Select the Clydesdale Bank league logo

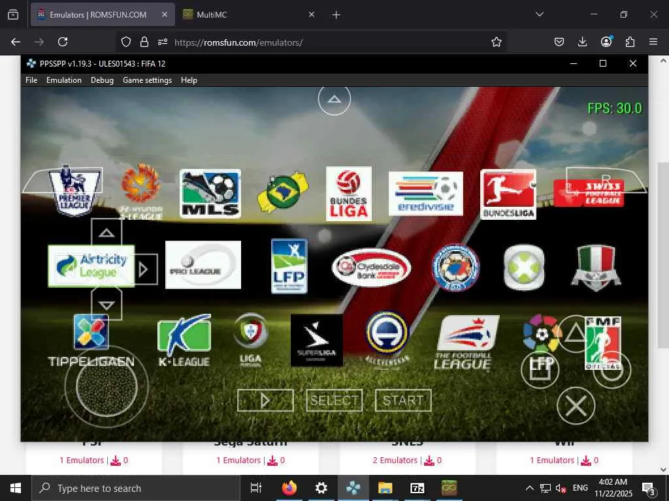tap(371, 267)
